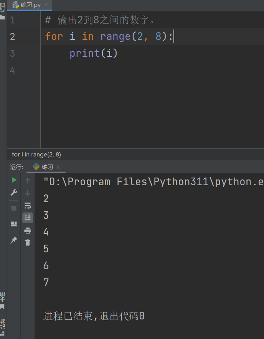Click the 'range' function in line 2
Image resolution: width=264 pixels, height=339 pixels.
click(115, 36)
